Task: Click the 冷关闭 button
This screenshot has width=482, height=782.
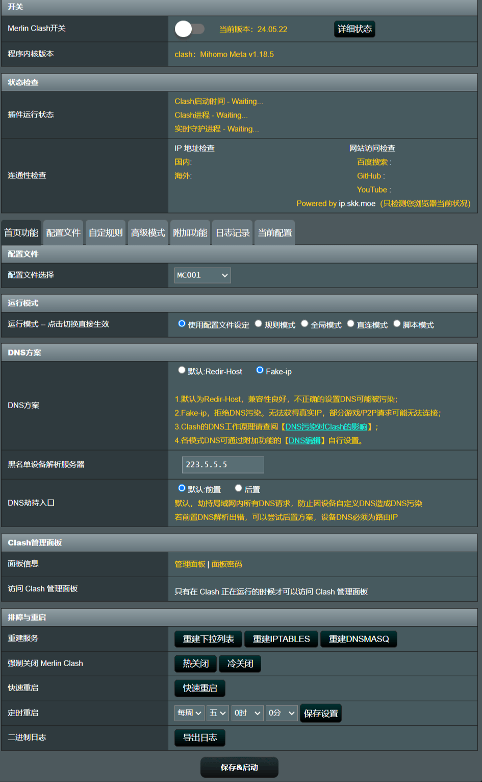Action: click(x=240, y=663)
